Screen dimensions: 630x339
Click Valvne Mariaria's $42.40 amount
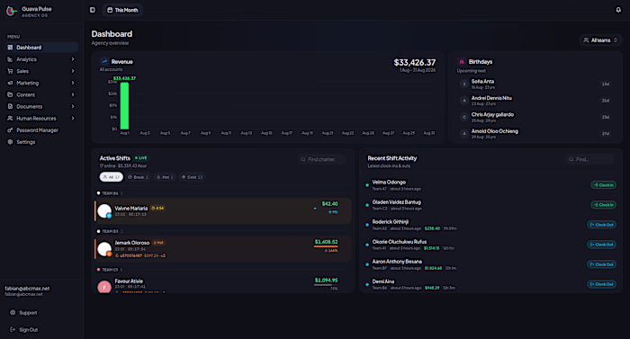330,203
